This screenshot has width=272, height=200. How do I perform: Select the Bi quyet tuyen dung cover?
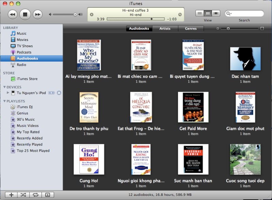click(x=193, y=55)
